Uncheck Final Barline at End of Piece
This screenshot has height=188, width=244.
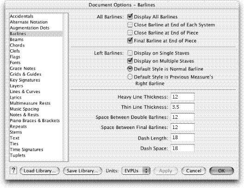[x=130, y=41]
